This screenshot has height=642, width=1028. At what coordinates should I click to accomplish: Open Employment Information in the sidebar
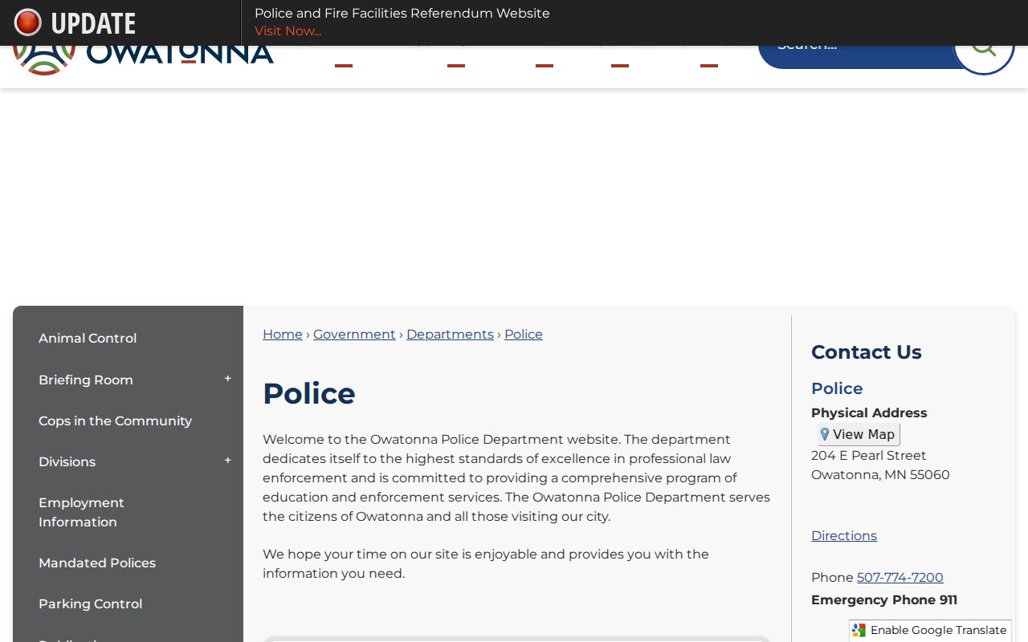coord(81,512)
